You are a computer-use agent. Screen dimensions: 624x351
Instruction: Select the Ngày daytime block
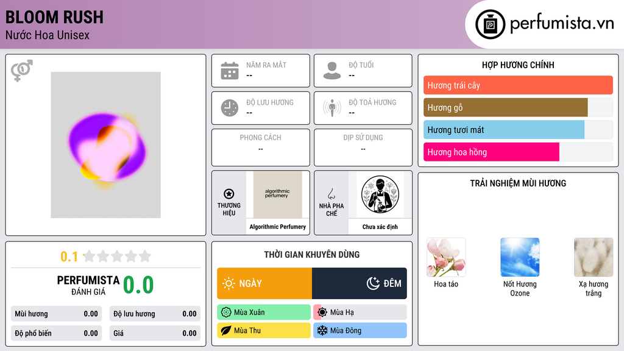tap(264, 283)
